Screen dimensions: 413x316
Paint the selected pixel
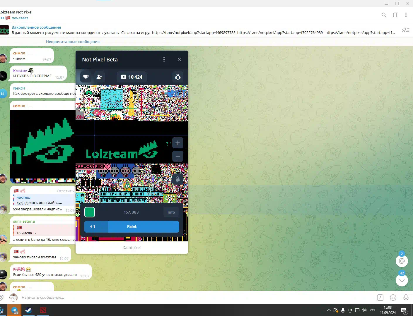(x=132, y=226)
